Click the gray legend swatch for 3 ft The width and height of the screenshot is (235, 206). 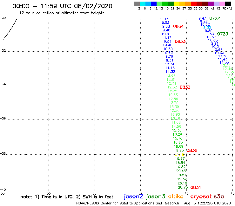coord(137,4)
